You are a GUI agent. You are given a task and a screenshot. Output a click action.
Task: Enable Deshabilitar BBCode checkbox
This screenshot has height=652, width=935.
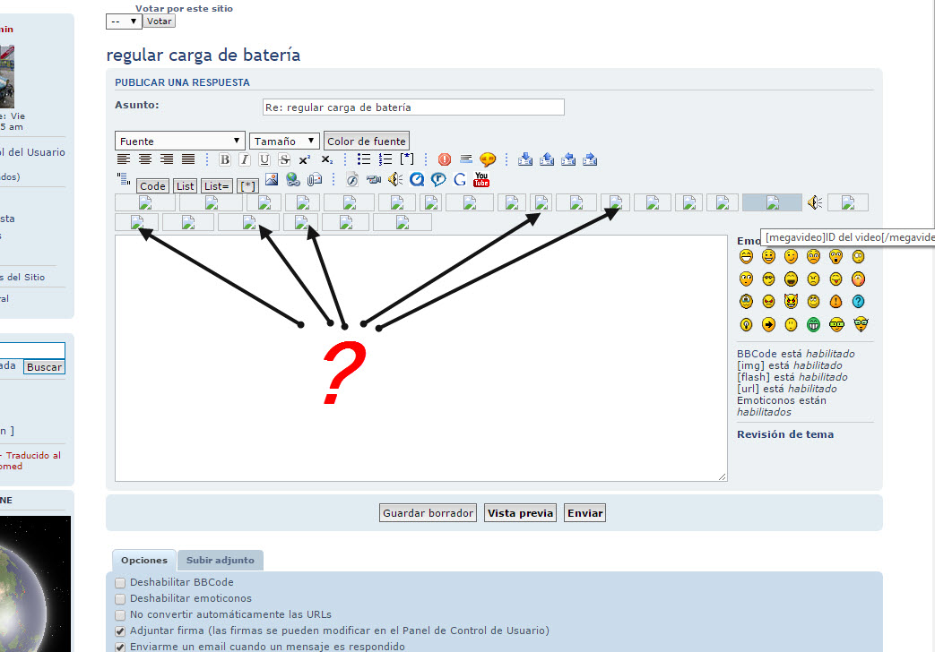tap(120, 582)
